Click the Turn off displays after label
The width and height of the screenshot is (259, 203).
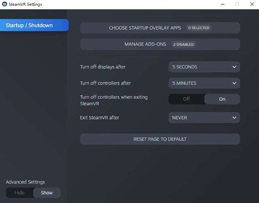pyautogui.click(x=103, y=67)
